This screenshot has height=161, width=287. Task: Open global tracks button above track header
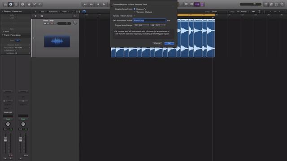pyautogui.click(x=75, y=16)
